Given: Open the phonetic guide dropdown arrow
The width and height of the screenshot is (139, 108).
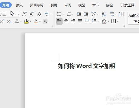Looking at the screenshot, I should pos(51,14).
